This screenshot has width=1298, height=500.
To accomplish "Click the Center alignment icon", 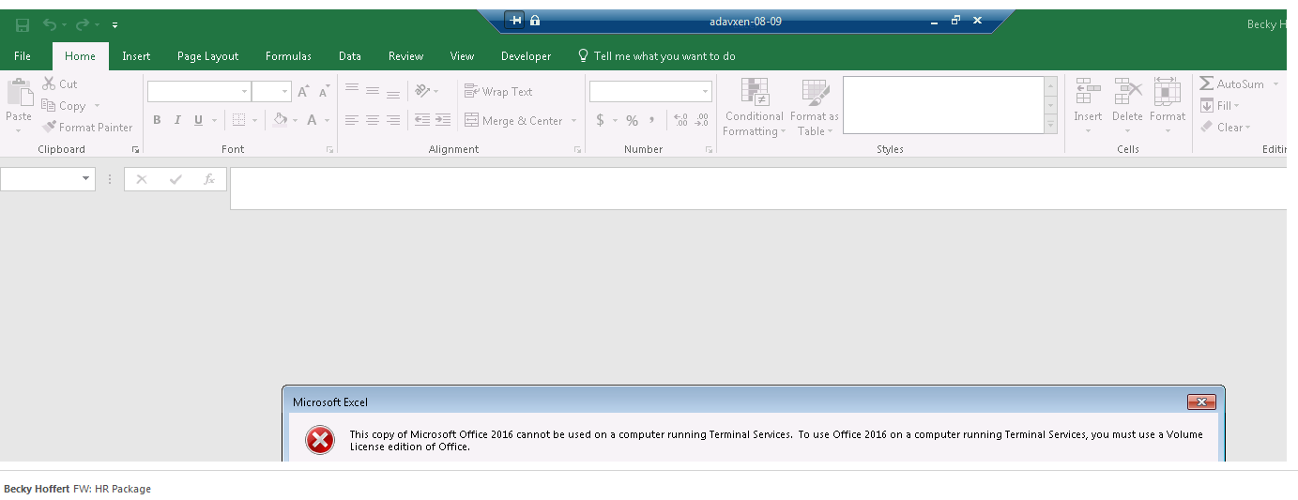I will pyautogui.click(x=373, y=120).
